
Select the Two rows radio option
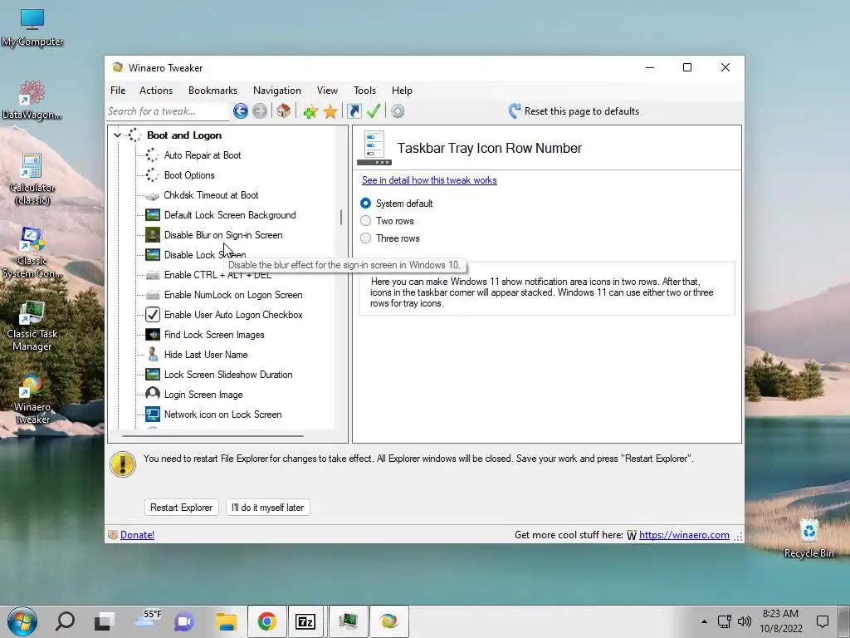coord(366,221)
